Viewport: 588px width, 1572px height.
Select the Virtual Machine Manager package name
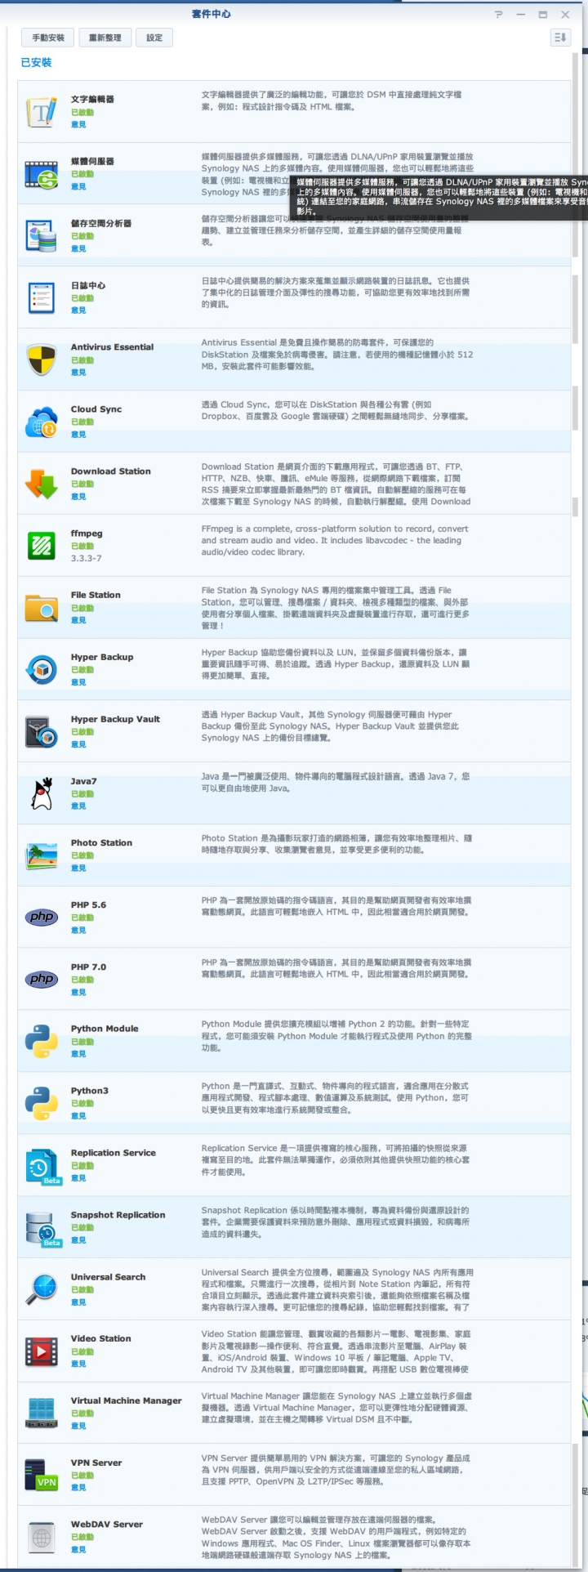127,1400
